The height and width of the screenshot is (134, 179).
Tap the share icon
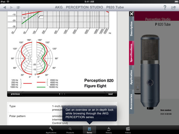[x=173, y=7]
